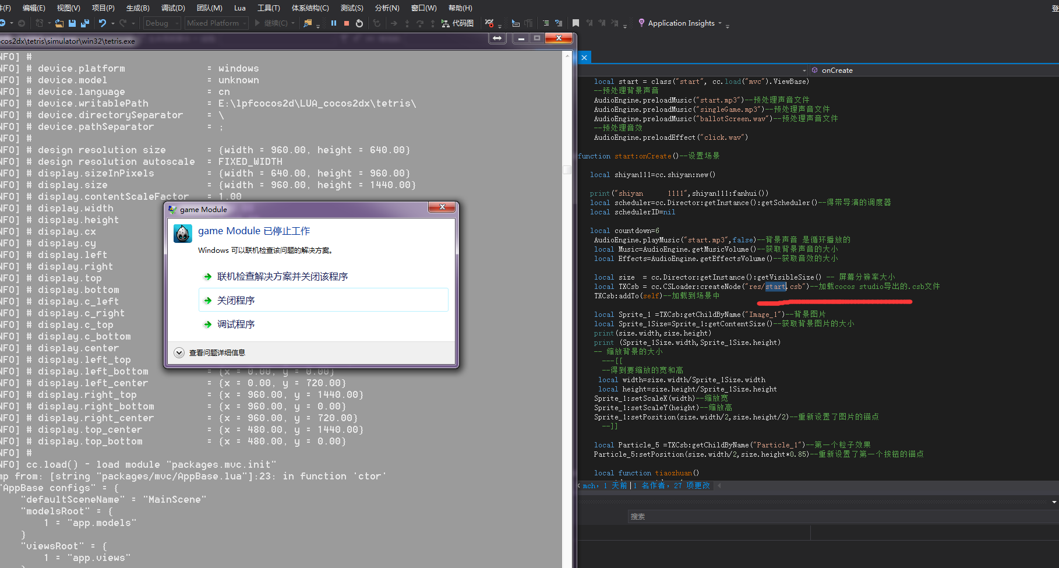The height and width of the screenshot is (568, 1059).
Task: Click the Save All toolbar icon
Action: [x=85, y=23]
